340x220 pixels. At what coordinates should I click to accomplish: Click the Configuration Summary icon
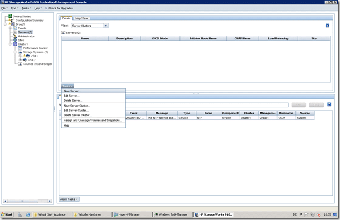tap(13, 21)
